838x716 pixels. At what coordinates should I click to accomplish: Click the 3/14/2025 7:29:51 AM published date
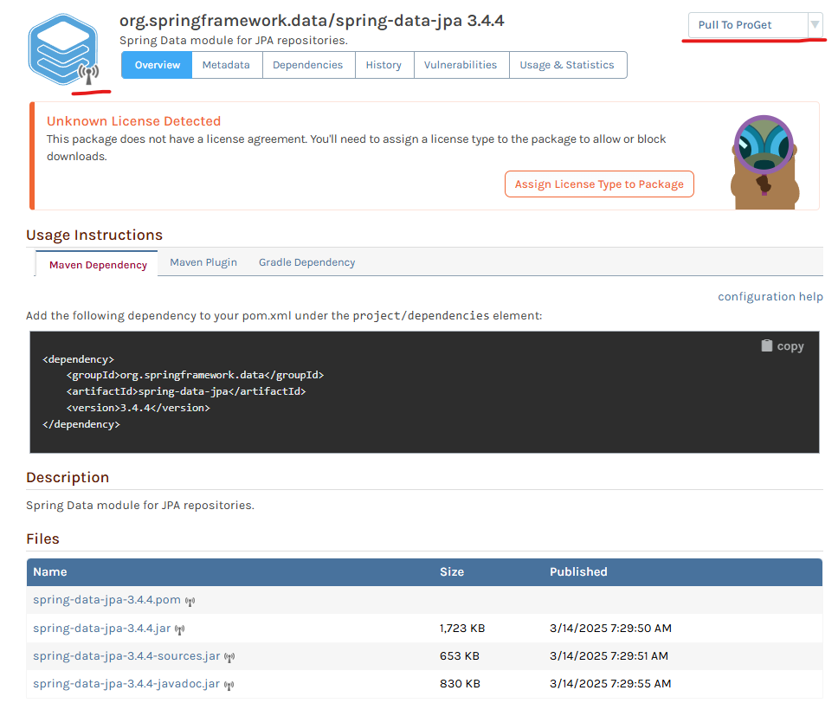click(x=609, y=655)
